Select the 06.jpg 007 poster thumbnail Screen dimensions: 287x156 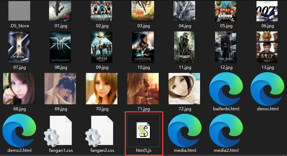coord(267,11)
